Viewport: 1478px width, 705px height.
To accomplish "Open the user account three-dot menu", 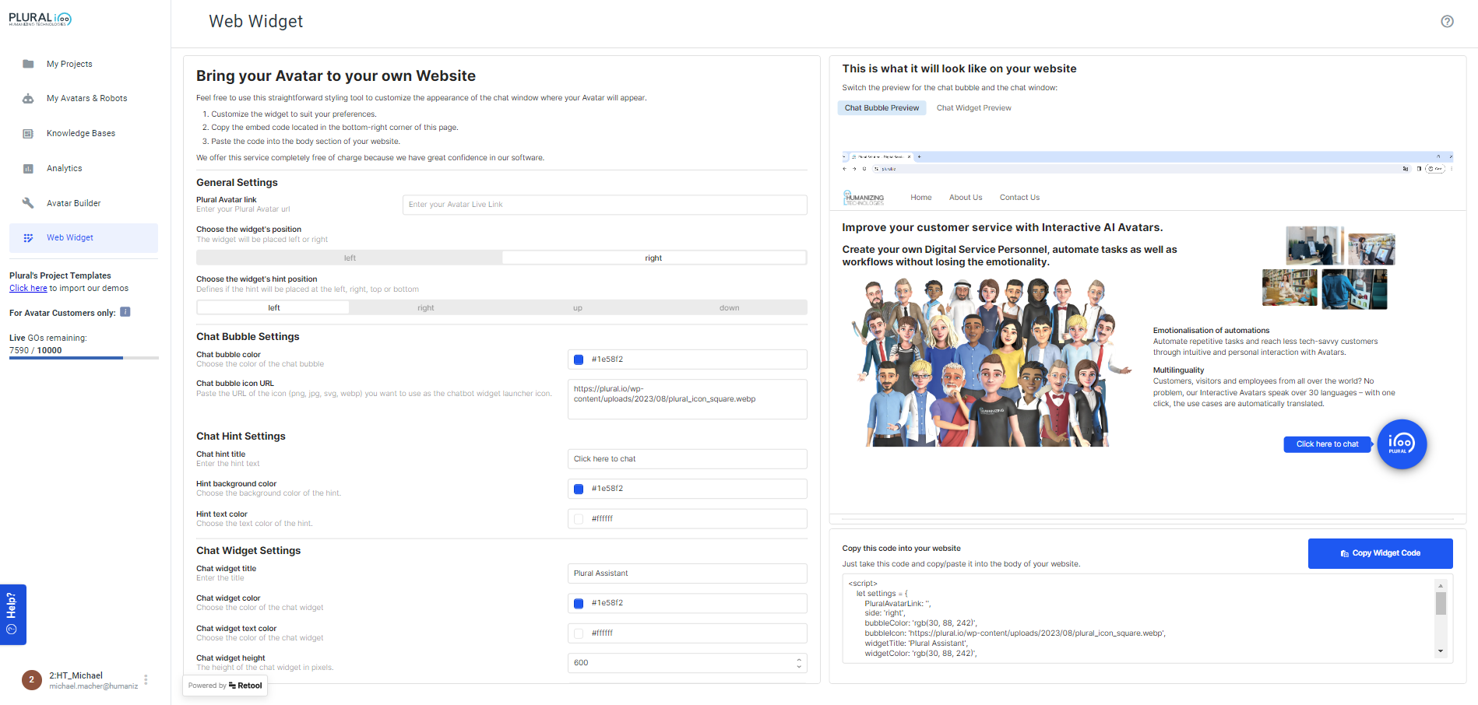I will click(146, 680).
